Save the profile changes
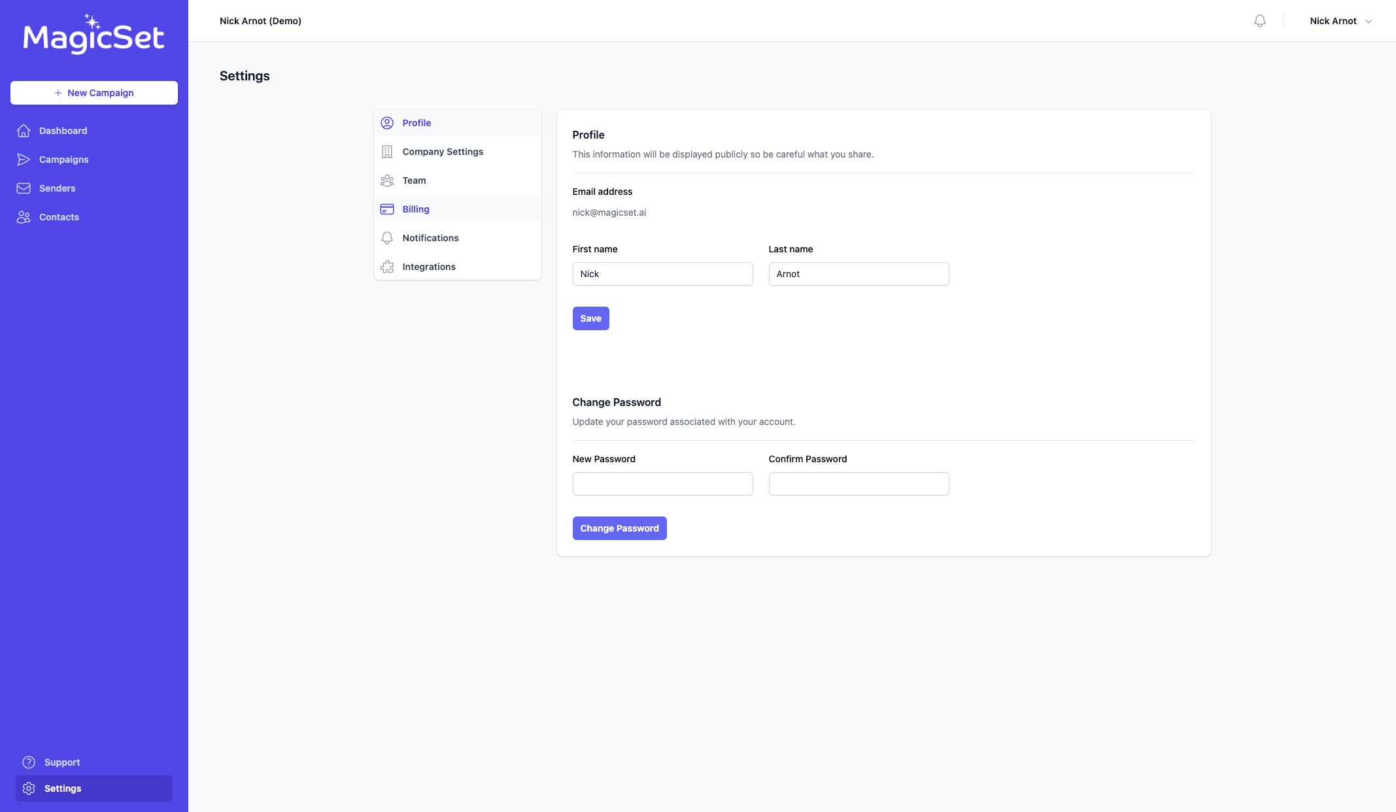 (x=590, y=318)
